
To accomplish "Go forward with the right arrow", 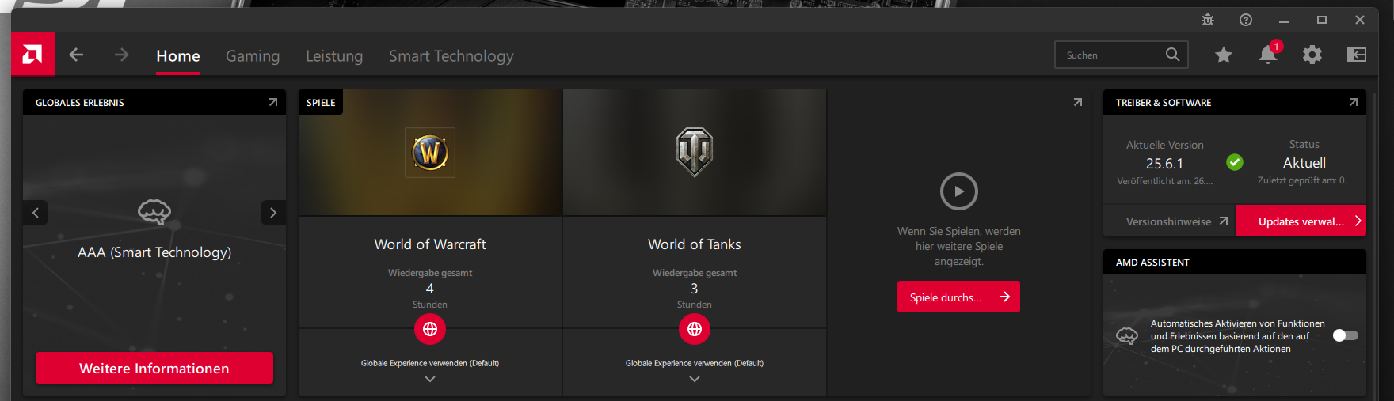I will coord(121,55).
